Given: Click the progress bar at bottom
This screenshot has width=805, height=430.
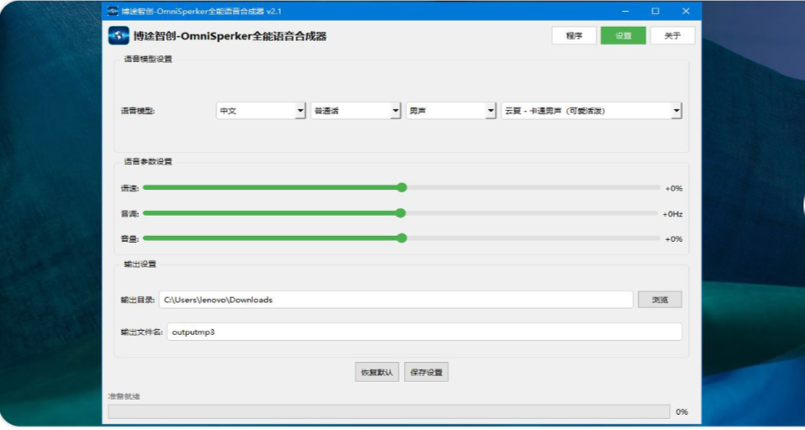Looking at the screenshot, I should pyautogui.click(x=389, y=412).
